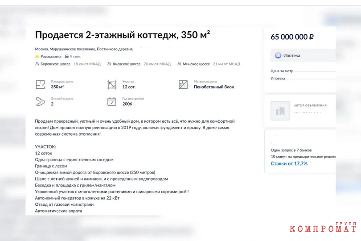Viewport: 361px width, 241px height.
Task: Click the Цена за метр row
Action: (303, 71)
